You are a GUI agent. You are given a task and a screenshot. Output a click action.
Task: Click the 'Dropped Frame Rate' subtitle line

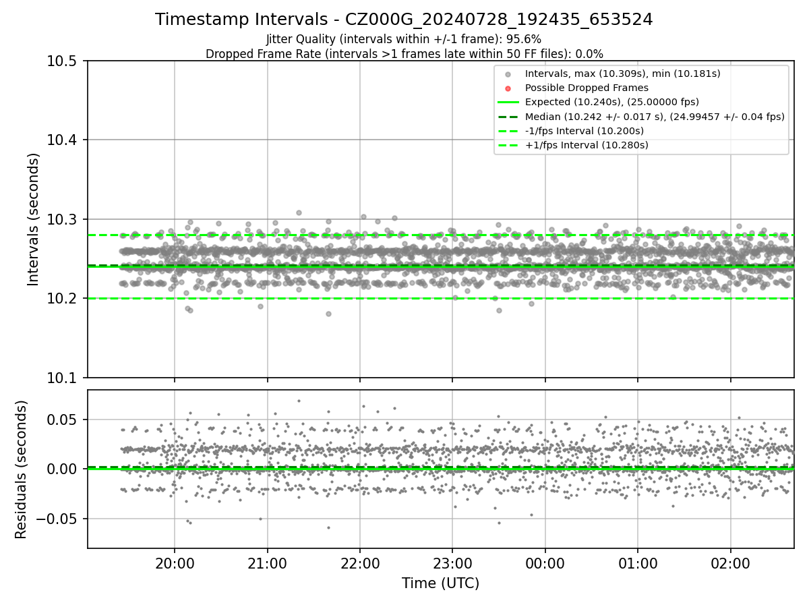tap(404, 54)
